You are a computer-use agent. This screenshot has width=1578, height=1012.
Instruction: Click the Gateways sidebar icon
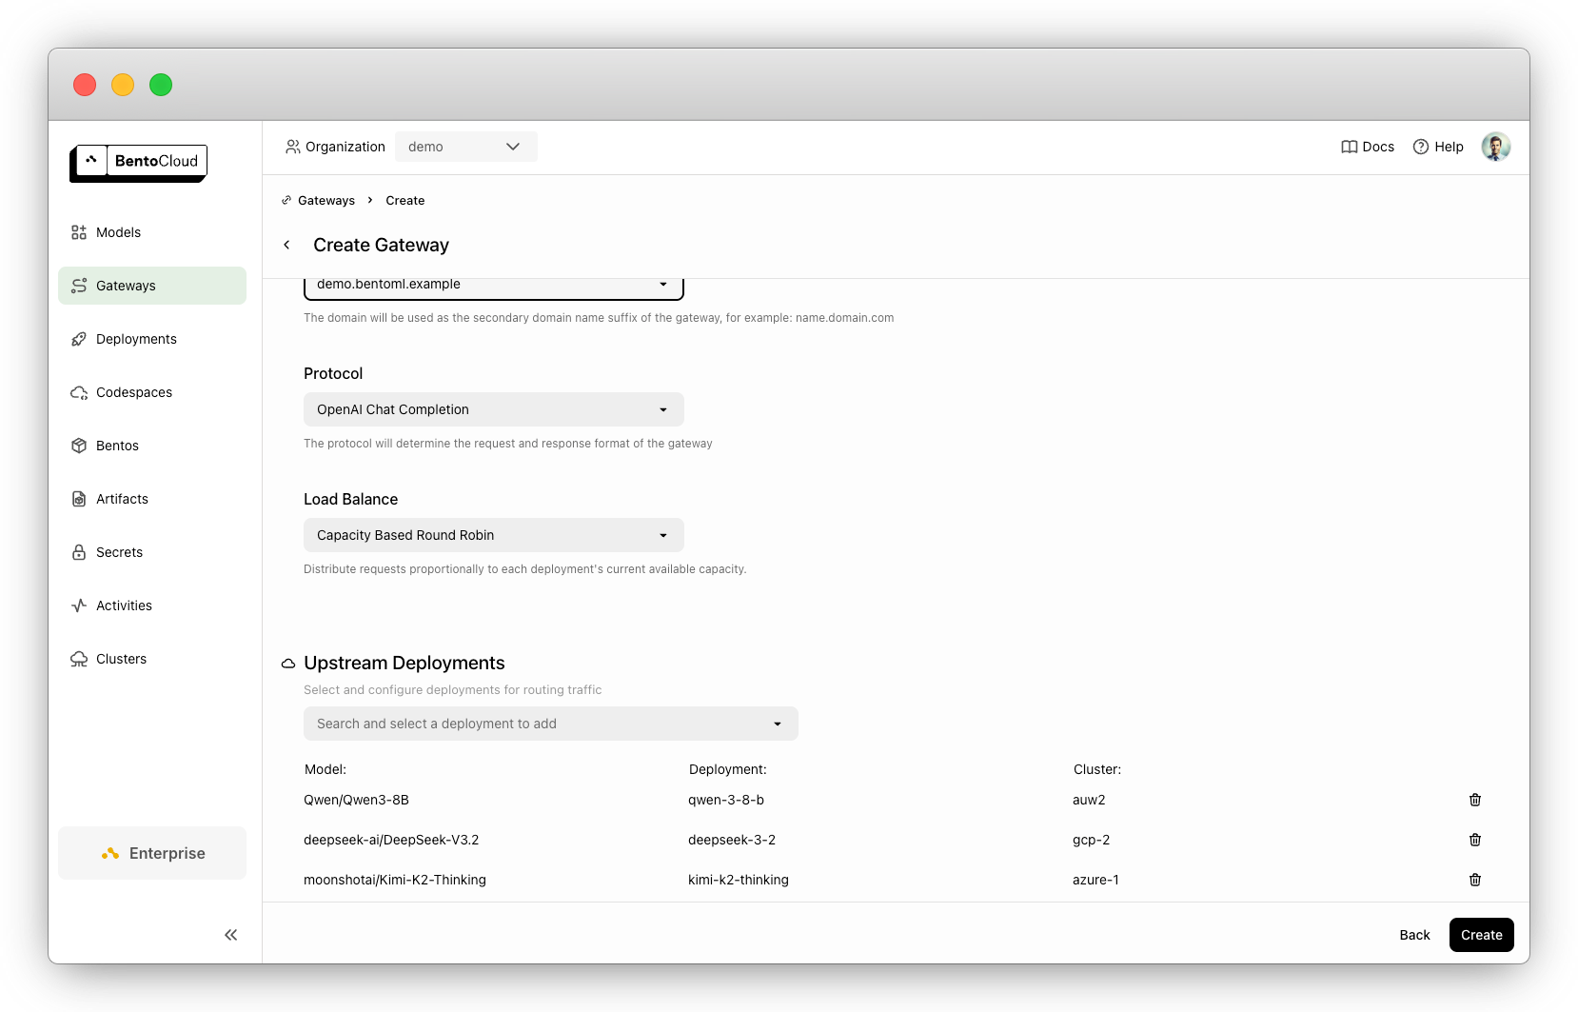[79, 286]
